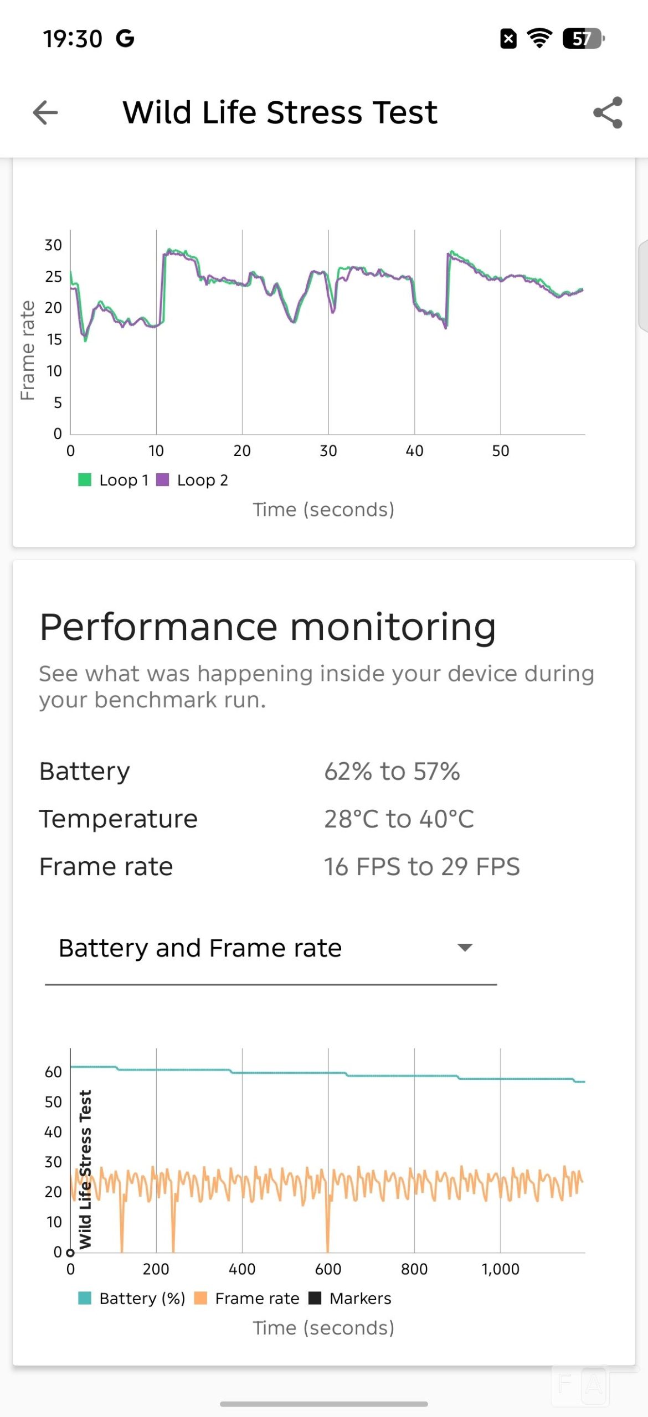Tap the Wild Life Stress Test title
This screenshot has height=1417, width=648.
click(280, 112)
